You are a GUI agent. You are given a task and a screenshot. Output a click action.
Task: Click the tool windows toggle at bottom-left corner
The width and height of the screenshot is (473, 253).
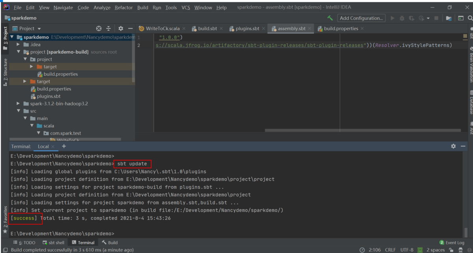5,250
